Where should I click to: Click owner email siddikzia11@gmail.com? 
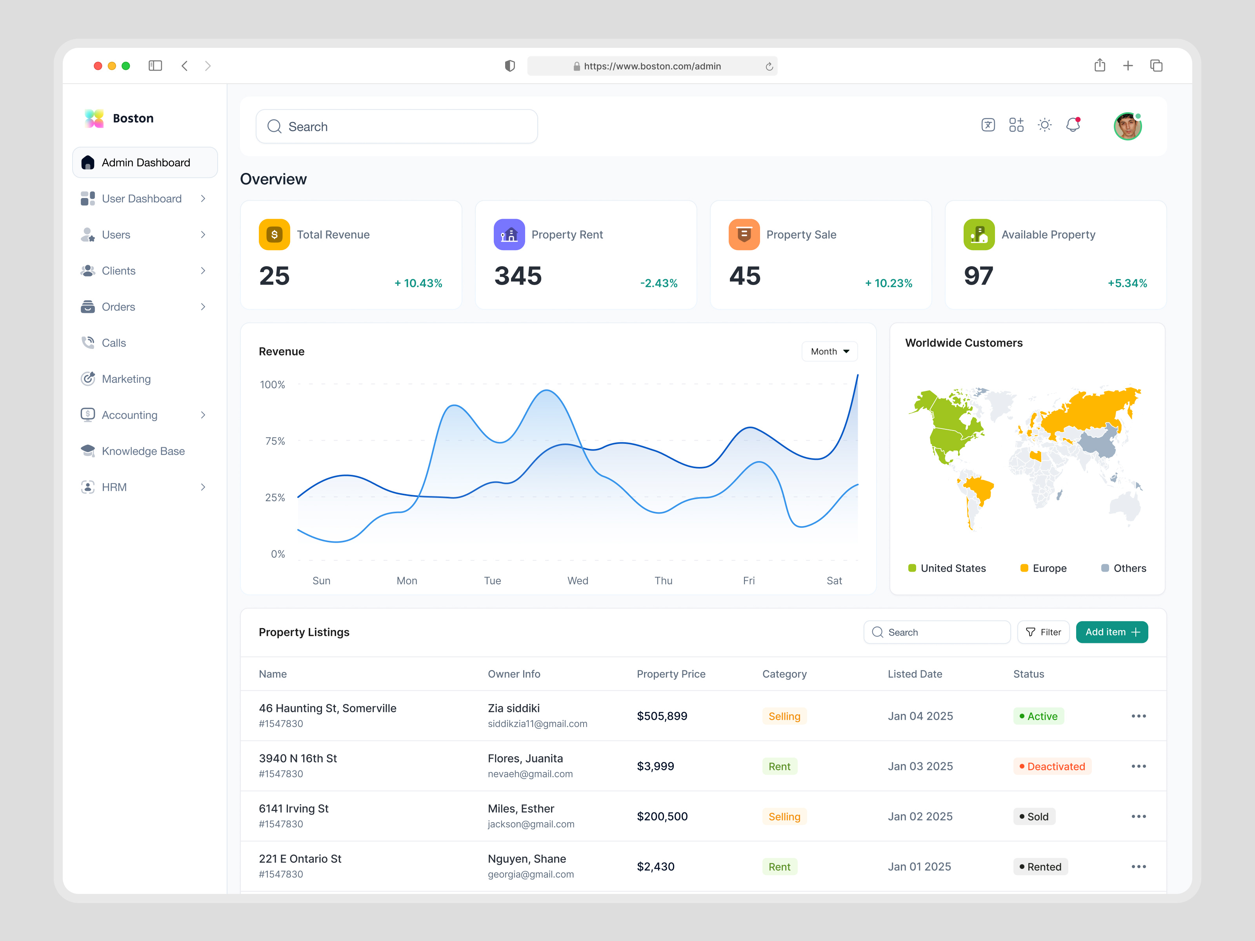(537, 724)
